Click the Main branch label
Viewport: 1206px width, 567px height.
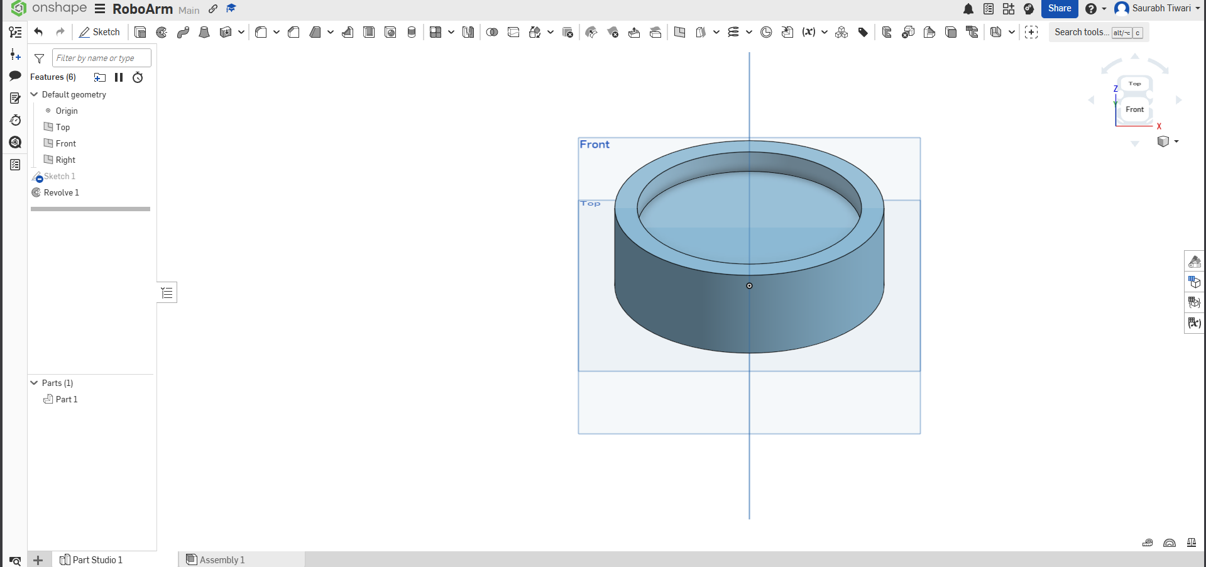pyautogui.click(x=189, y=10)
